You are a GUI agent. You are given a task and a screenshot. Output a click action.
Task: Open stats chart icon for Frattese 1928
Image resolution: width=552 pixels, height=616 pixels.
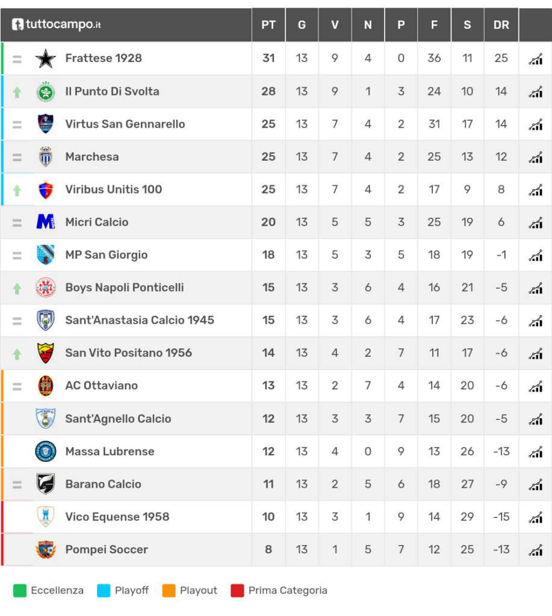tap(536, 59)
